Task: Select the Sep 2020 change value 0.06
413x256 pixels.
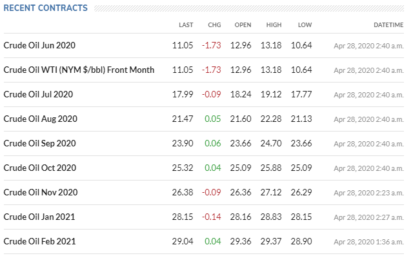Action: 213,143
